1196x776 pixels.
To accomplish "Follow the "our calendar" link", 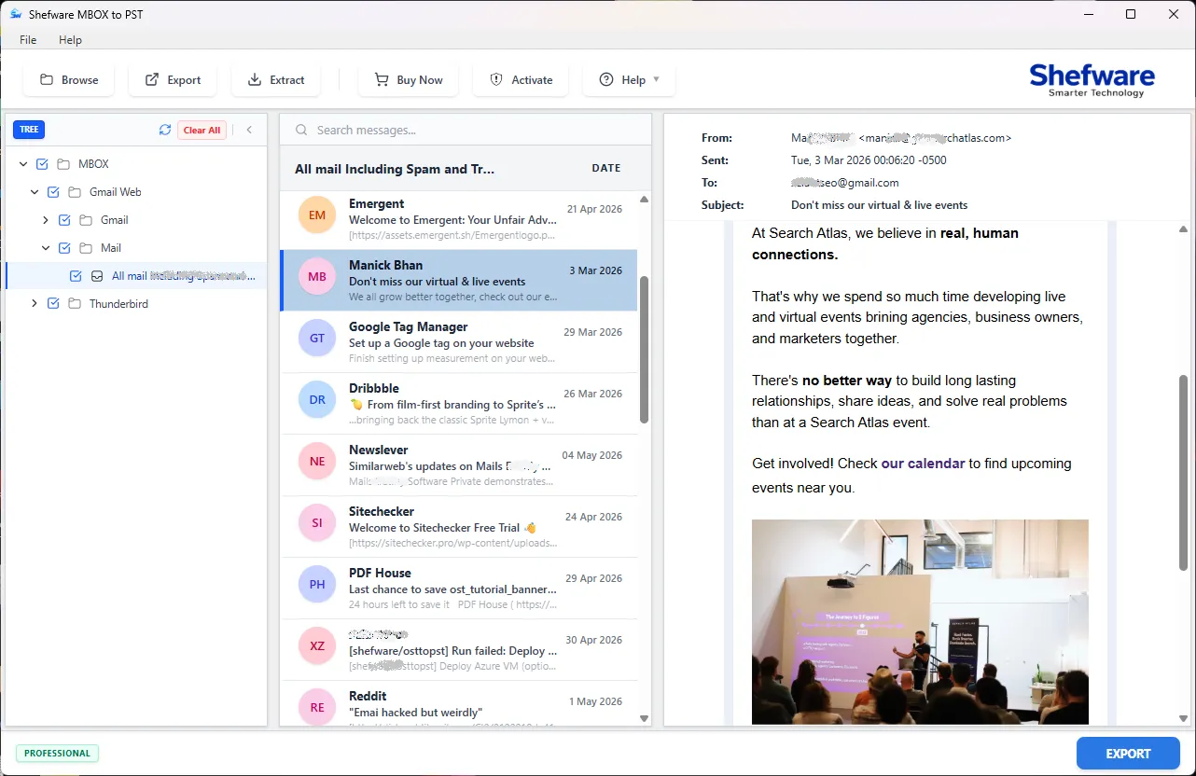I will coord(923,464).
